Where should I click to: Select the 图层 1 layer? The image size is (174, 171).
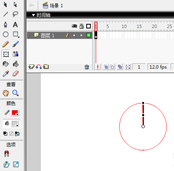[59, 35]
